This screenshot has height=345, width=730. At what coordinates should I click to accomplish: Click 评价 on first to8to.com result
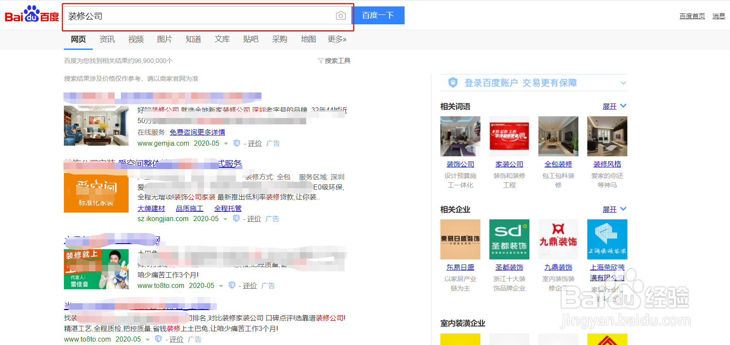point(250,286)
